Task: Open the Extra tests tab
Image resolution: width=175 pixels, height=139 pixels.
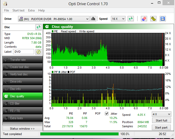Action: click(23, 118)
